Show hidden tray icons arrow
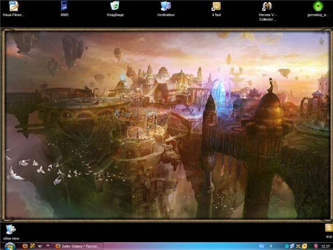The height and width of the screenshot is (250, 333). coord(271,246)
